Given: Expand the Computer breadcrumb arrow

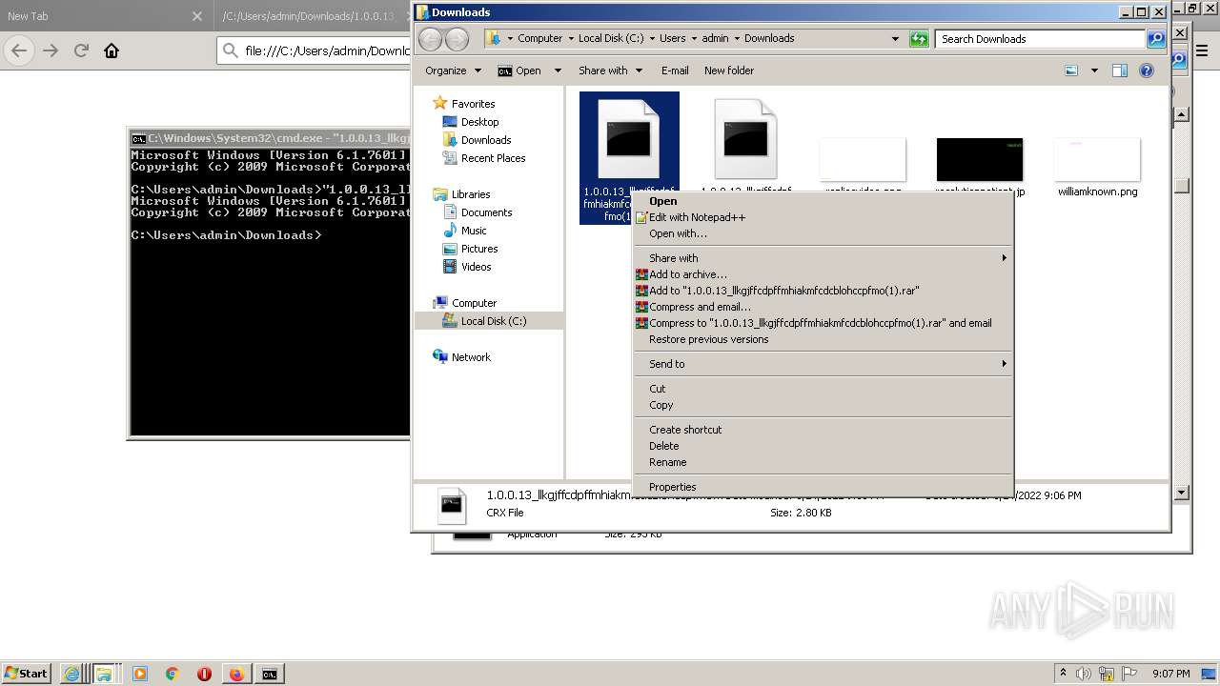Looking at the screenshot, I should [570, 39].
